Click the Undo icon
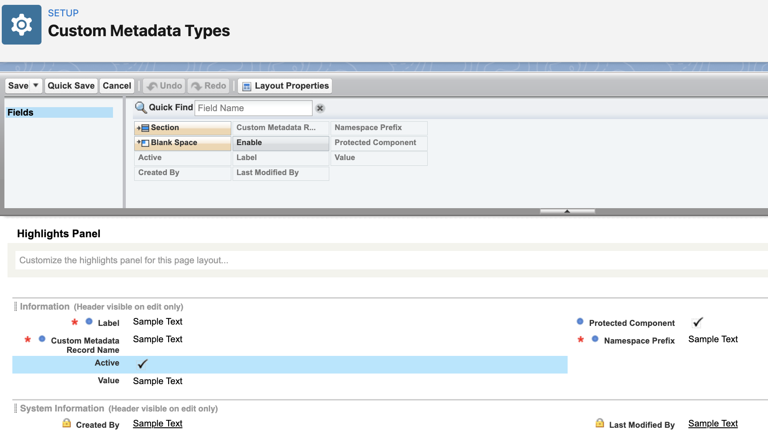This screenshot has width=768, height=441. point(152,86)
